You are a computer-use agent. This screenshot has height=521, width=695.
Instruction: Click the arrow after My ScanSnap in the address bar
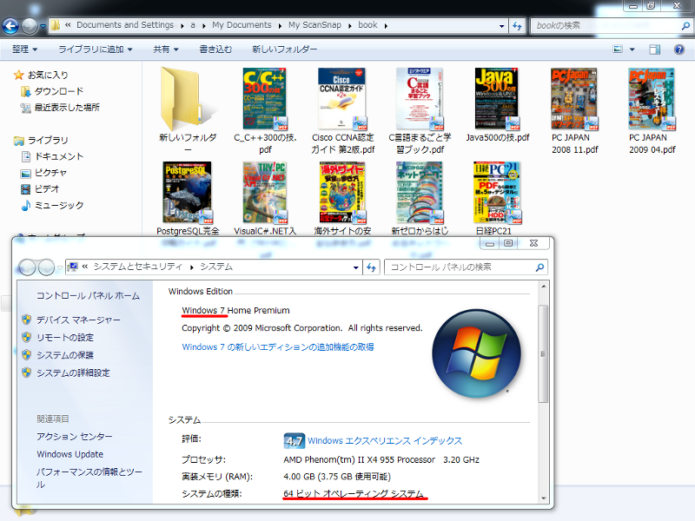[350, 26]
